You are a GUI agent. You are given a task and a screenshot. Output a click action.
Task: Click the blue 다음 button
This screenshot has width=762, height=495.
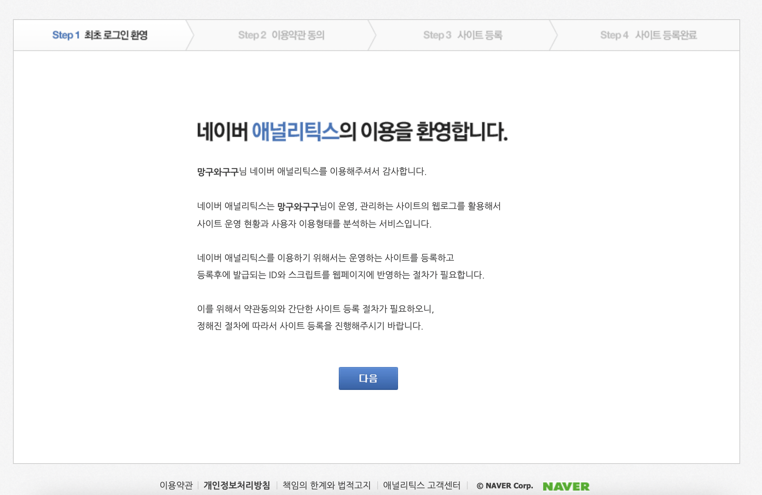point(368,378)
